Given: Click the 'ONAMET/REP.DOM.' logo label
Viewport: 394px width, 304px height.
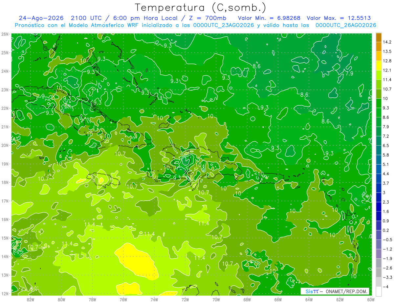Looking at the screenshot, I should pyautogui.click(x=346, y=291).
